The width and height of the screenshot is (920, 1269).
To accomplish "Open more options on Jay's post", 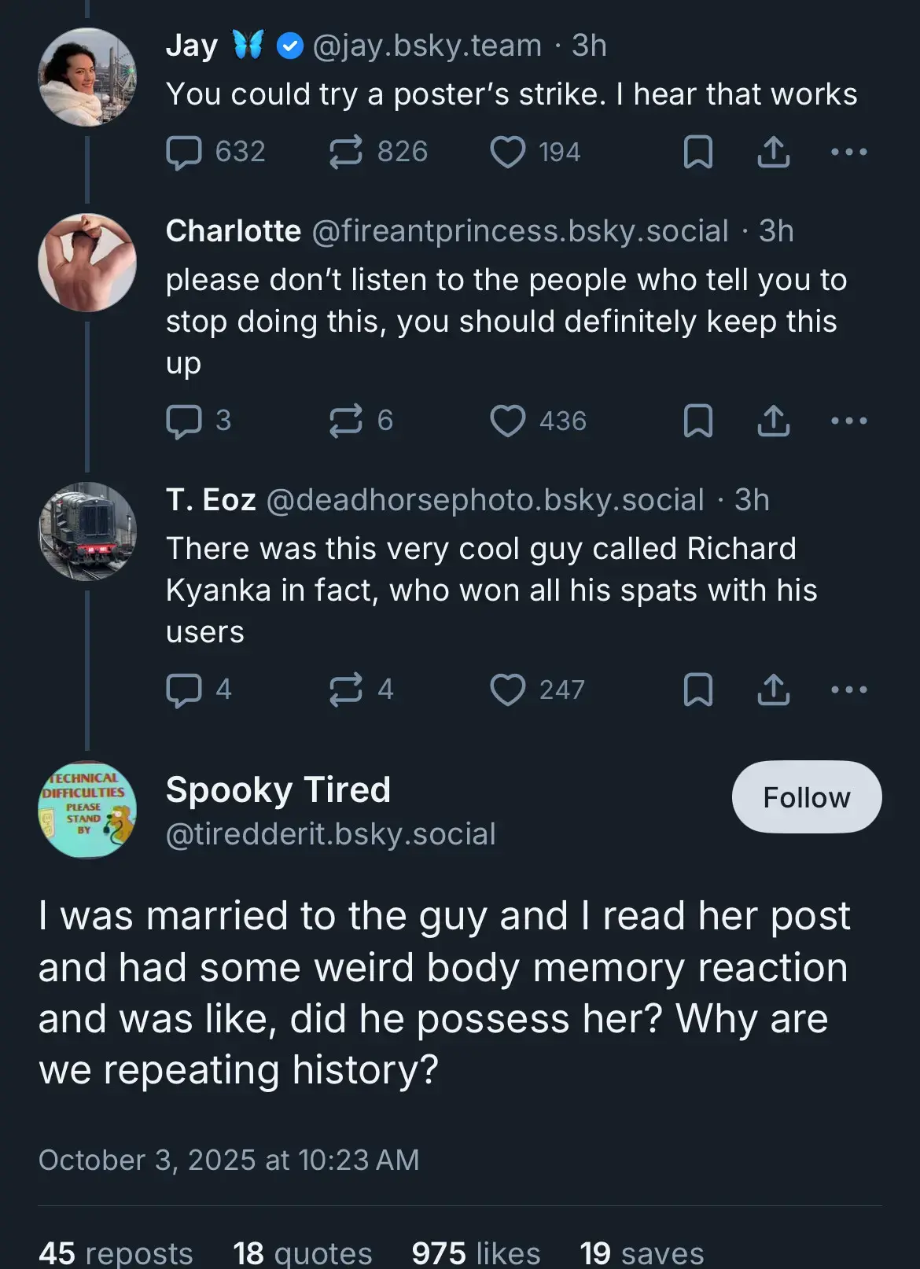I will click(x=849, y=153).
